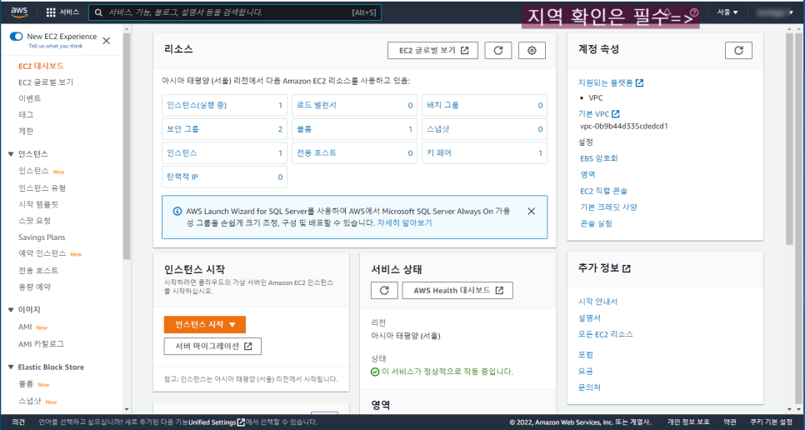This screenshot has height=430, width=805.
Task: Collapse the 이미지 sidebar section
Action: click(x=11, y=310)
